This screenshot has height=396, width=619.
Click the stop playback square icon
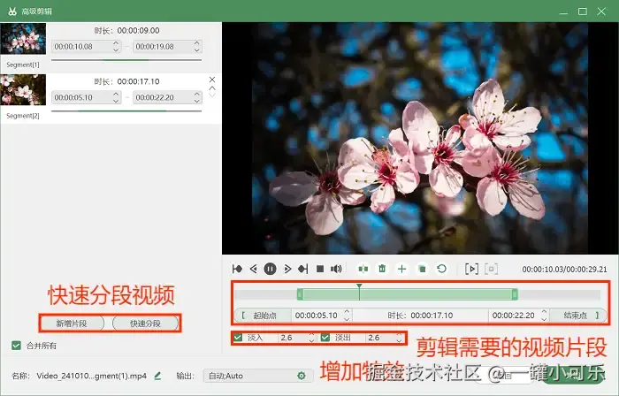click(x=320, y=269)
